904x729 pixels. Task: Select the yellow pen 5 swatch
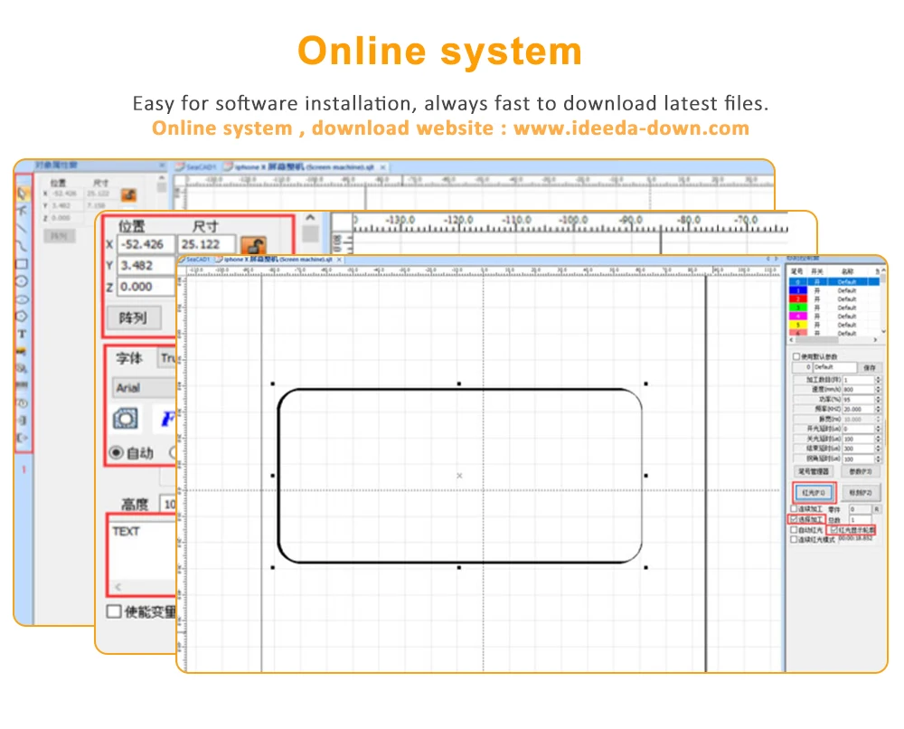tap(798, 325)
